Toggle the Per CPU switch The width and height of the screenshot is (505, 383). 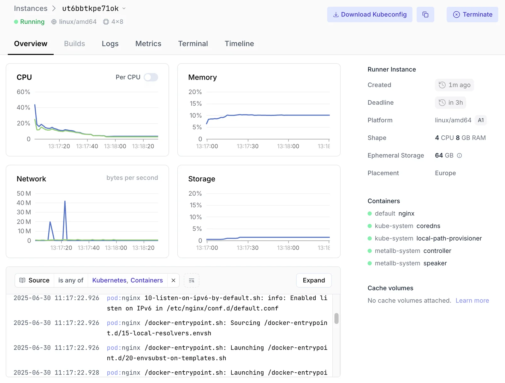(x=151, y=77)
